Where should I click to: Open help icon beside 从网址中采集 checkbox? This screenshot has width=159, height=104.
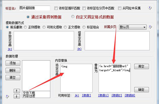[150, 8]
